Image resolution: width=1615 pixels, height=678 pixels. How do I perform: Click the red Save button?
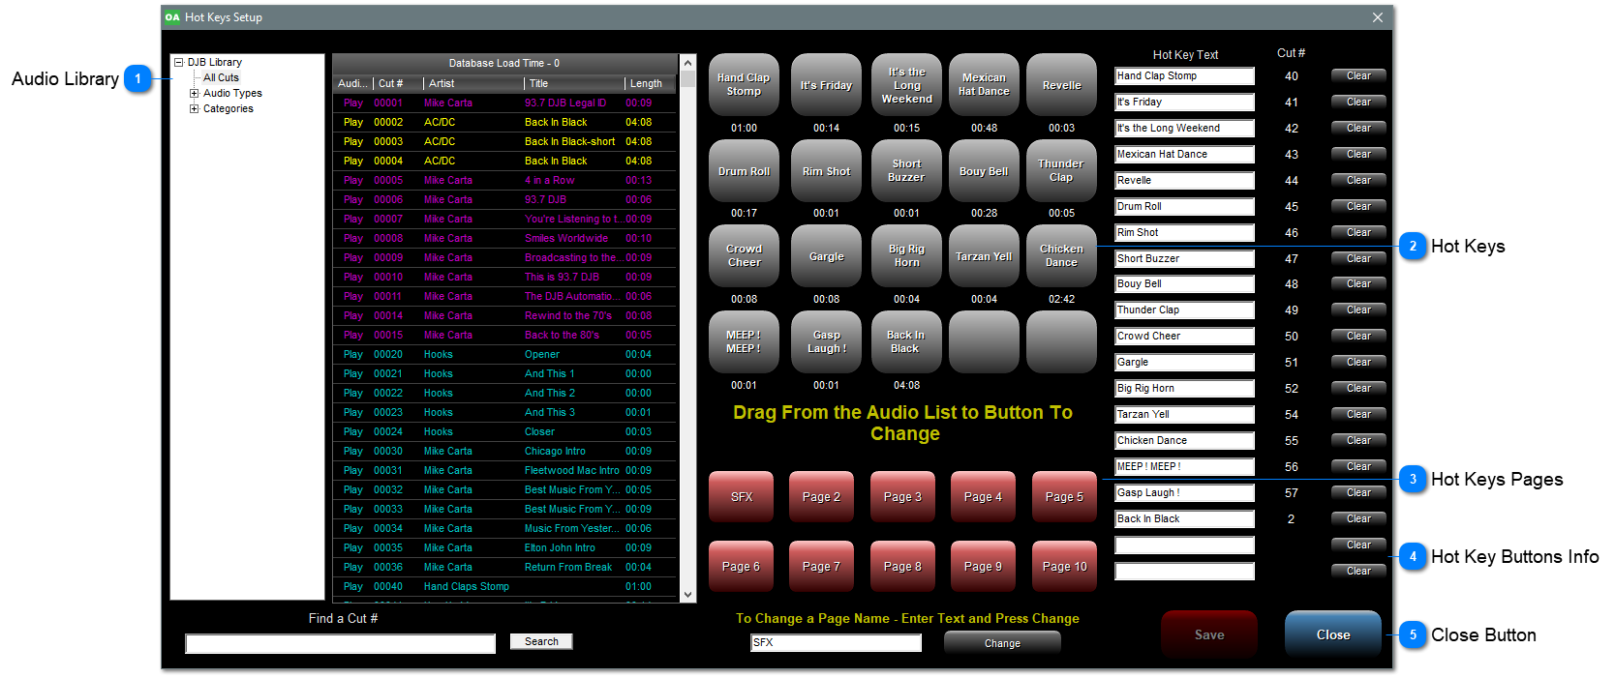[x=1209, y=634]
